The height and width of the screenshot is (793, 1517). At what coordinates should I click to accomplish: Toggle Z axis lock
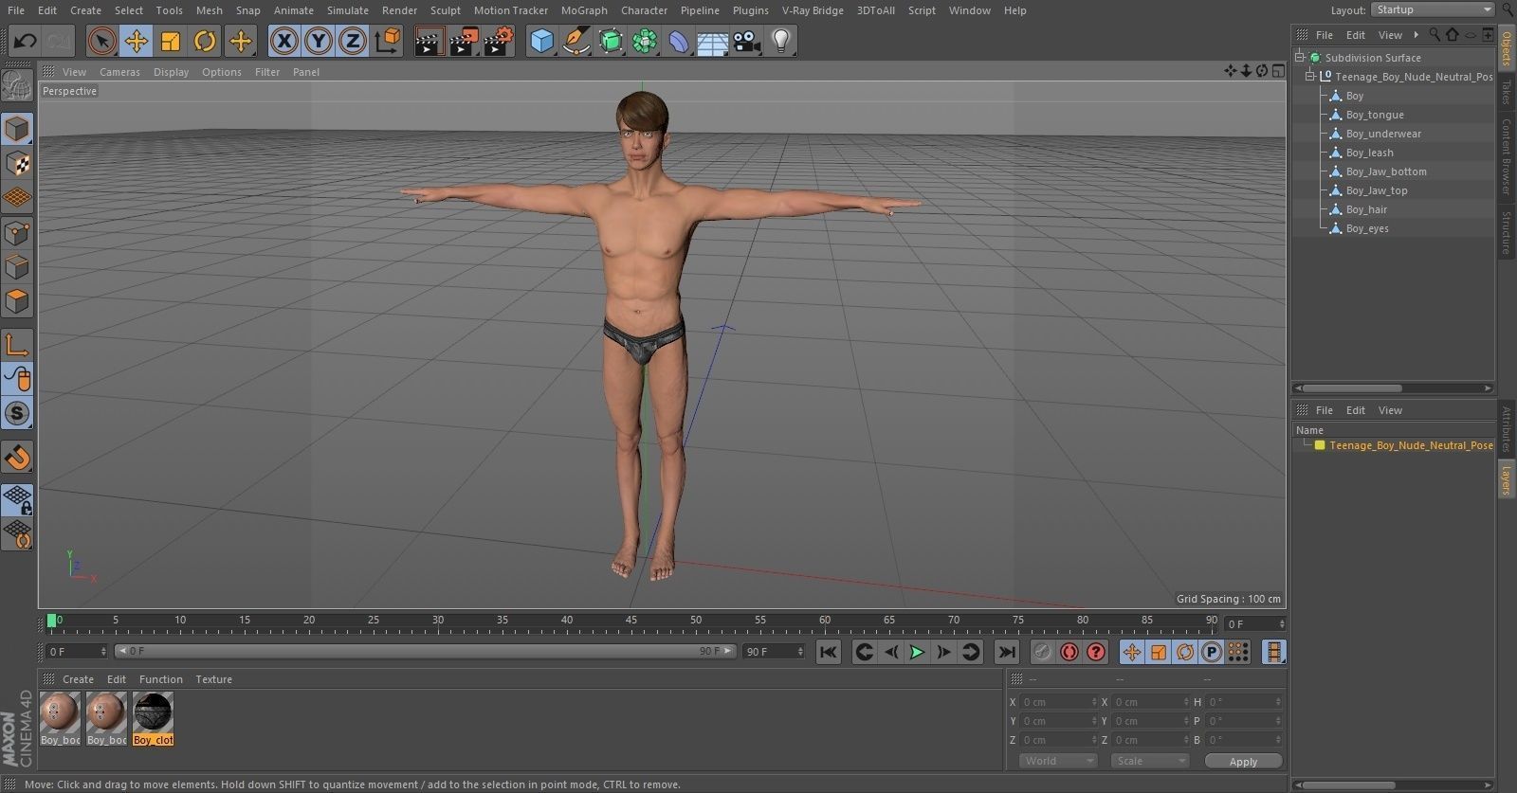tap(353, 41)
